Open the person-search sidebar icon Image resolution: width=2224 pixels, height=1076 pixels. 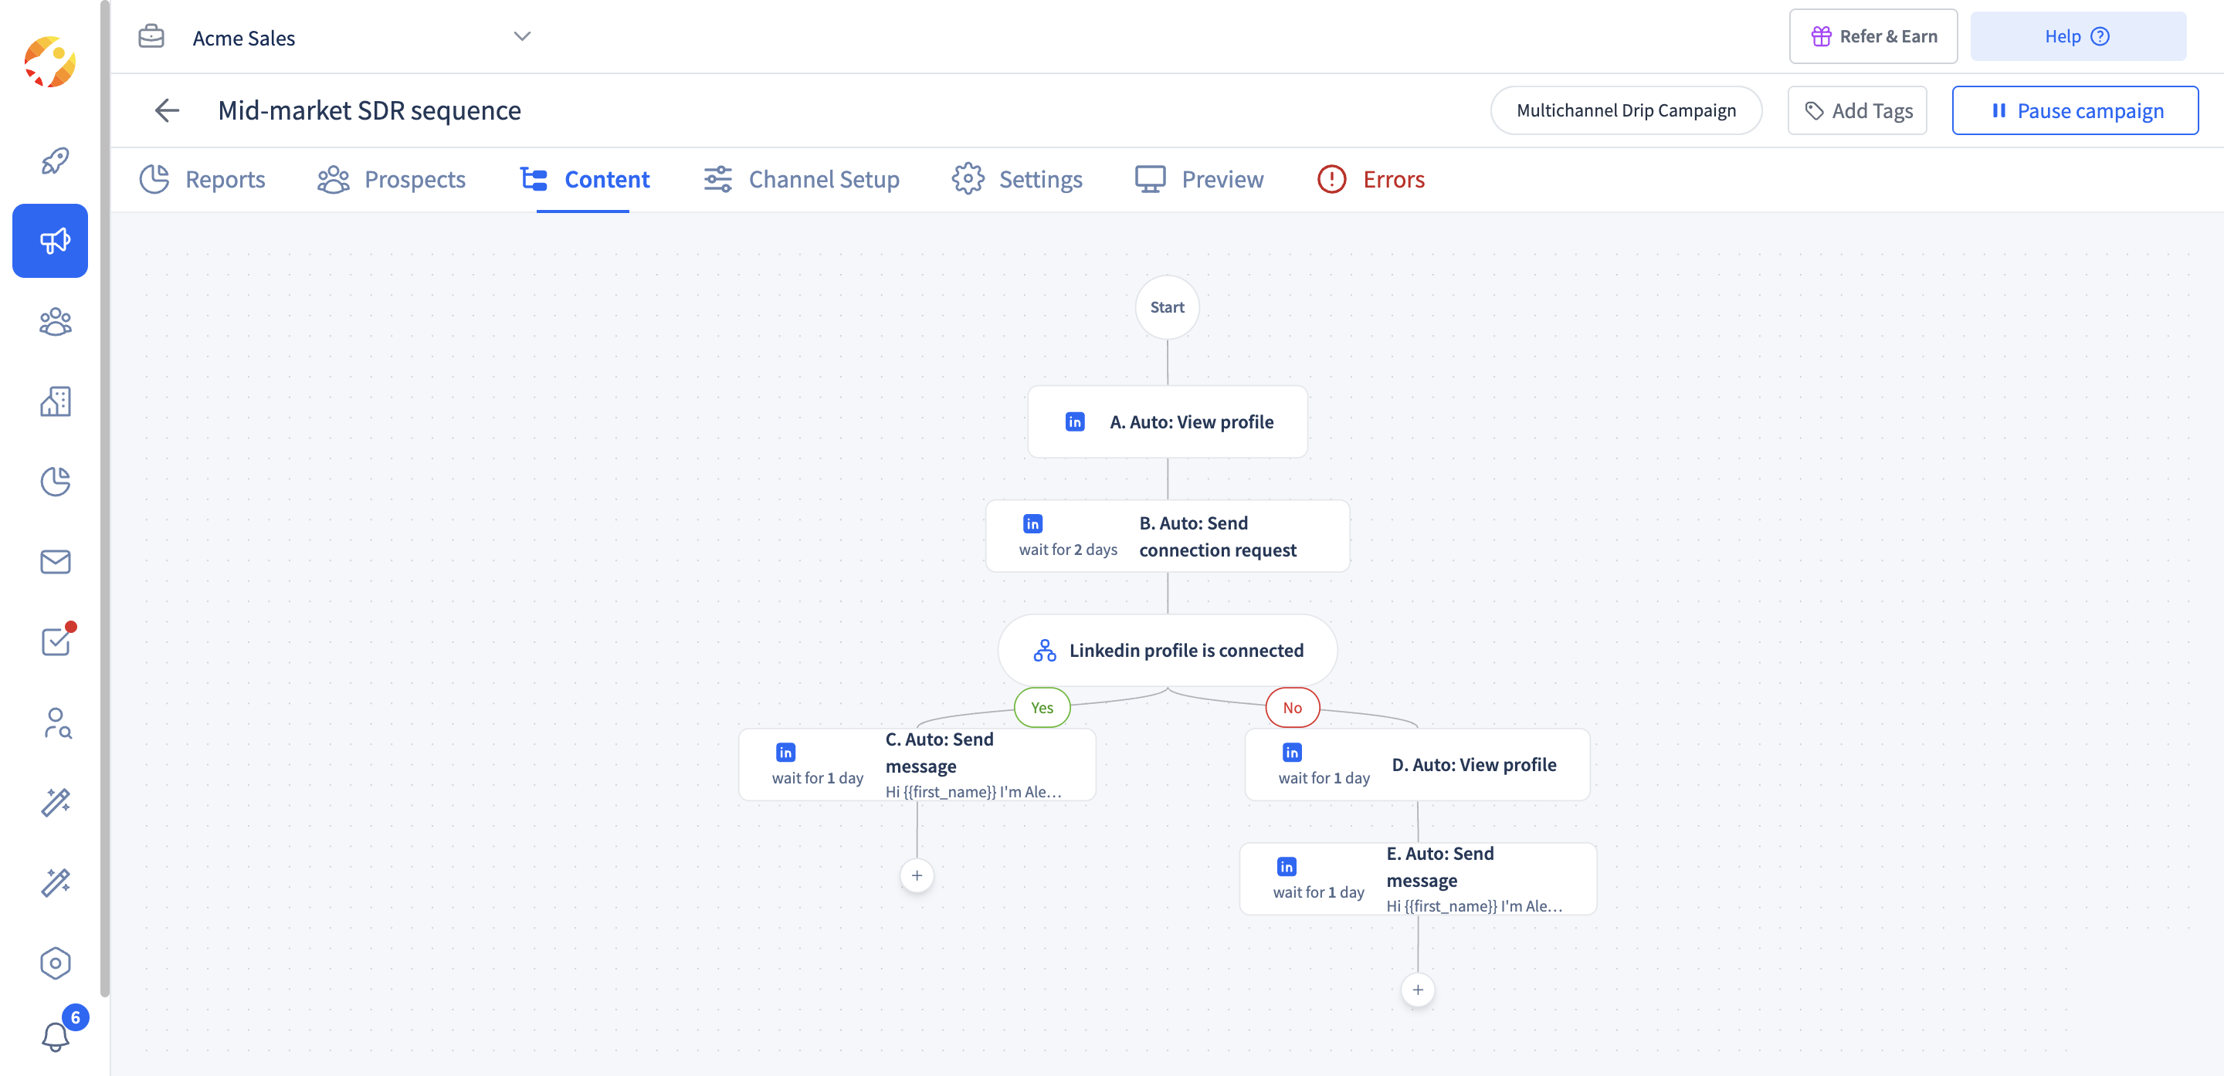click(x=57, y=723)
